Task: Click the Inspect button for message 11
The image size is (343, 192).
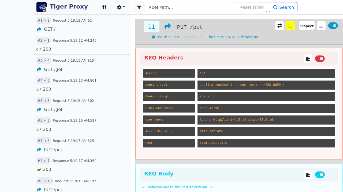Action: click(307, 26)
